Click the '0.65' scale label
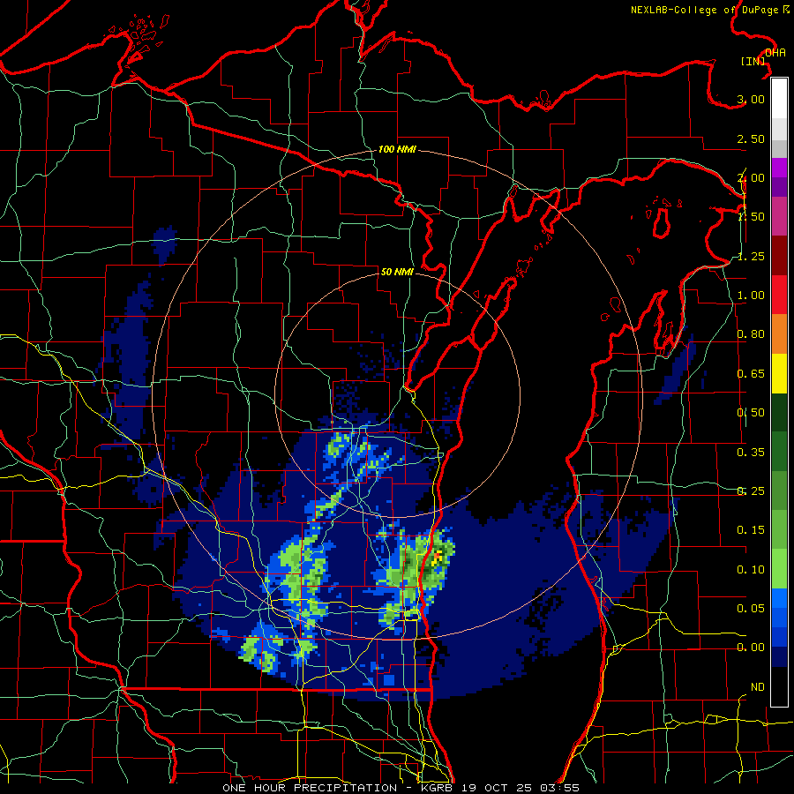The height and width of the screenshot is (794, 794). (x=751, y=374)
